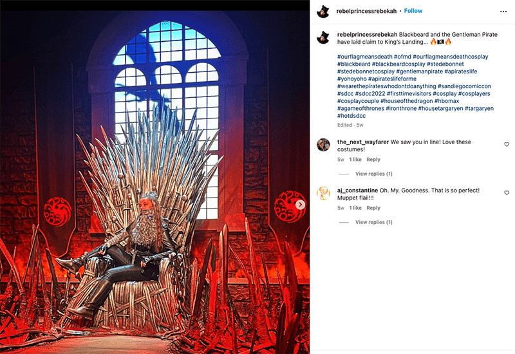Viewport: 515px width, 354px height.
Task: Open the #houseofthedragon hashtag link
Action: pyautogui.click(x=406, y=101)
